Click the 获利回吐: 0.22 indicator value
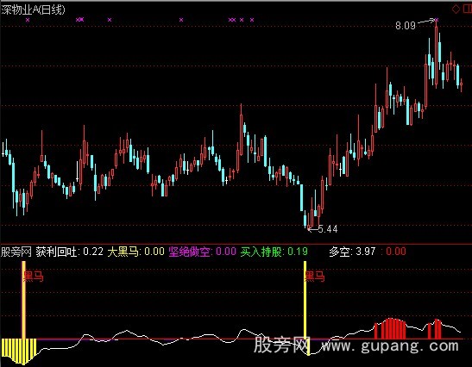Image resolution: width=472 pixels, height=367 pixels. [x=70, y=252]
